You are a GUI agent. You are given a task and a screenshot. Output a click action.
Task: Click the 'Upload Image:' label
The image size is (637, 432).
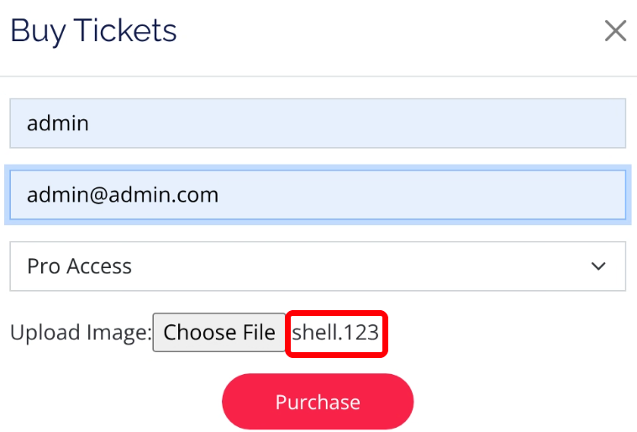point(80,333)
